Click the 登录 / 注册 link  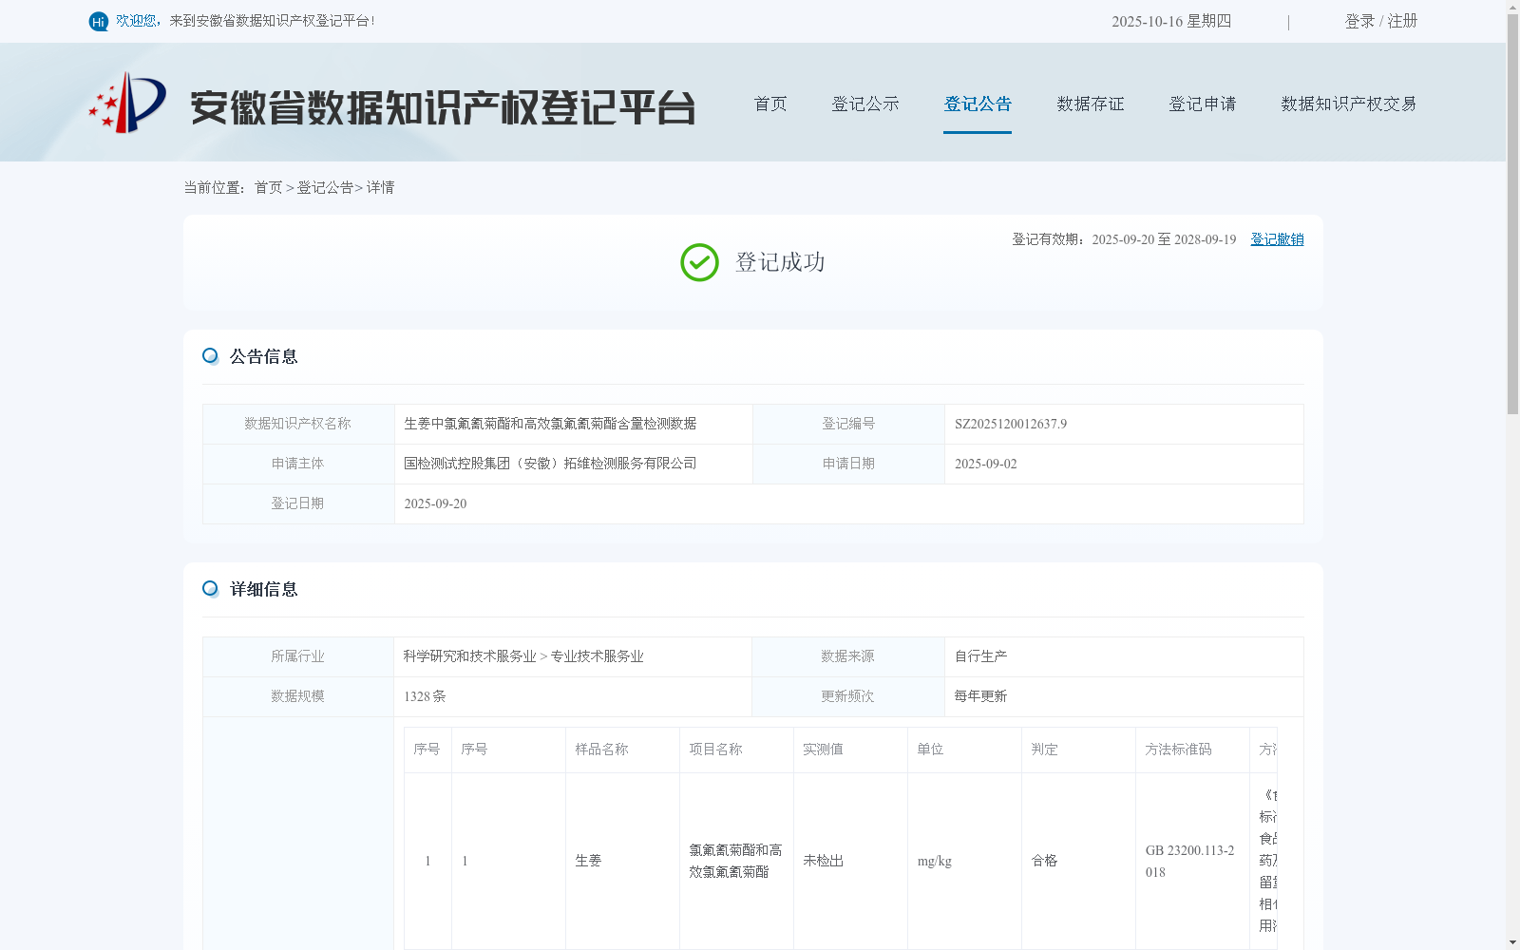[1381, 21]
